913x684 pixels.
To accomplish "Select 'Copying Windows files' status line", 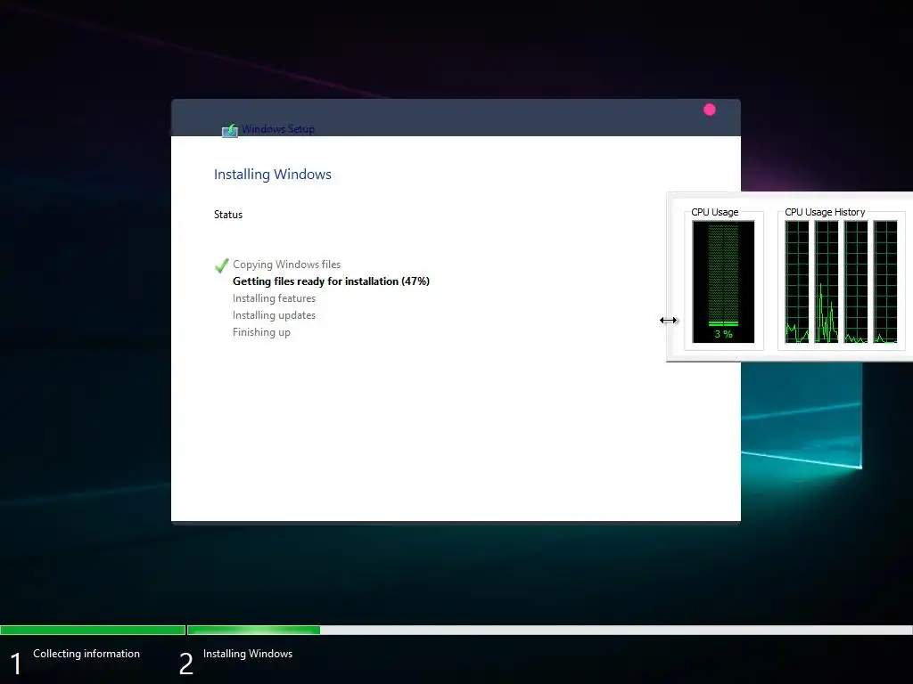I will click(x=286, y=265).
